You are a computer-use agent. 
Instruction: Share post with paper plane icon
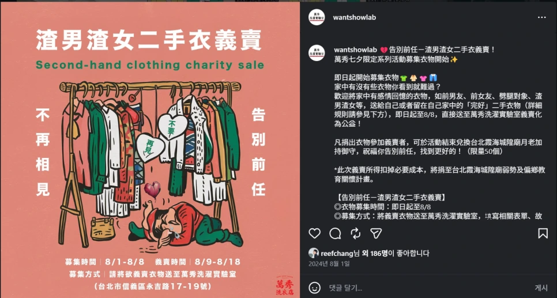(x=376, y=233)
